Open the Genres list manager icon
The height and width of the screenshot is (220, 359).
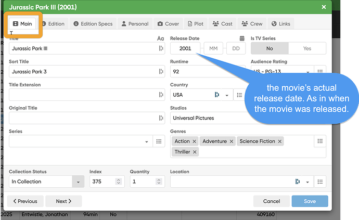click(320, 141)
